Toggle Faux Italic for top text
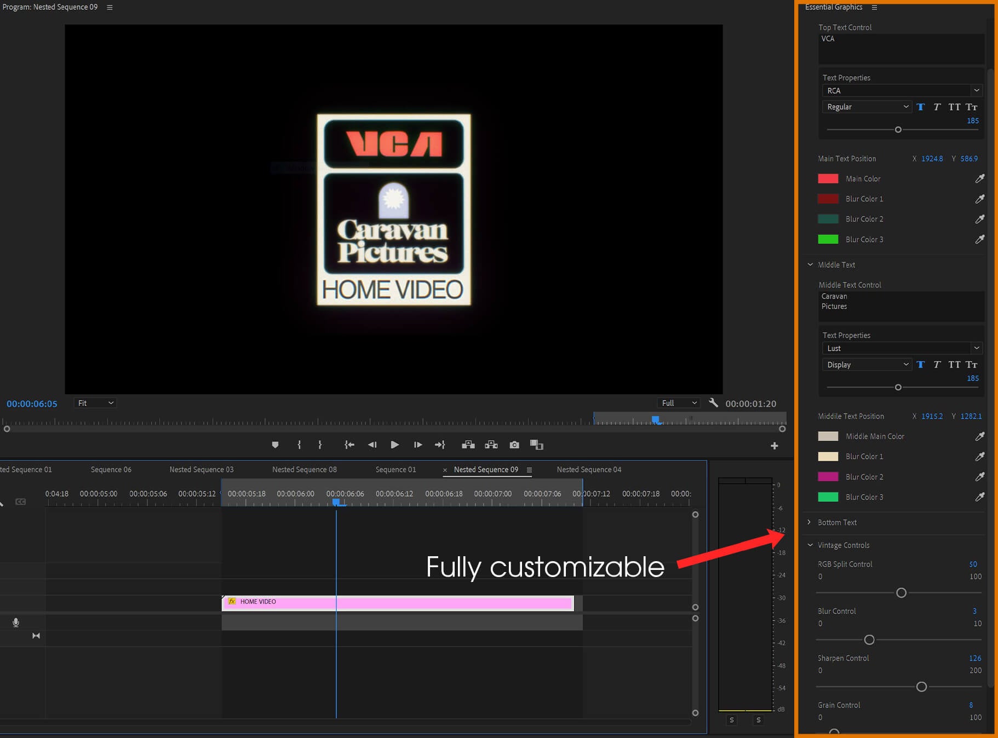Screen dimensions: 998x738 point(937,107)
